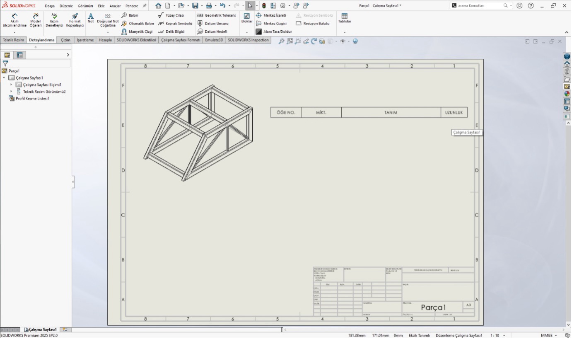Image resolution: width=572 pixels, height=339 pixels.
Task: Open the Araçlar menu
Action: click(116, 6)
